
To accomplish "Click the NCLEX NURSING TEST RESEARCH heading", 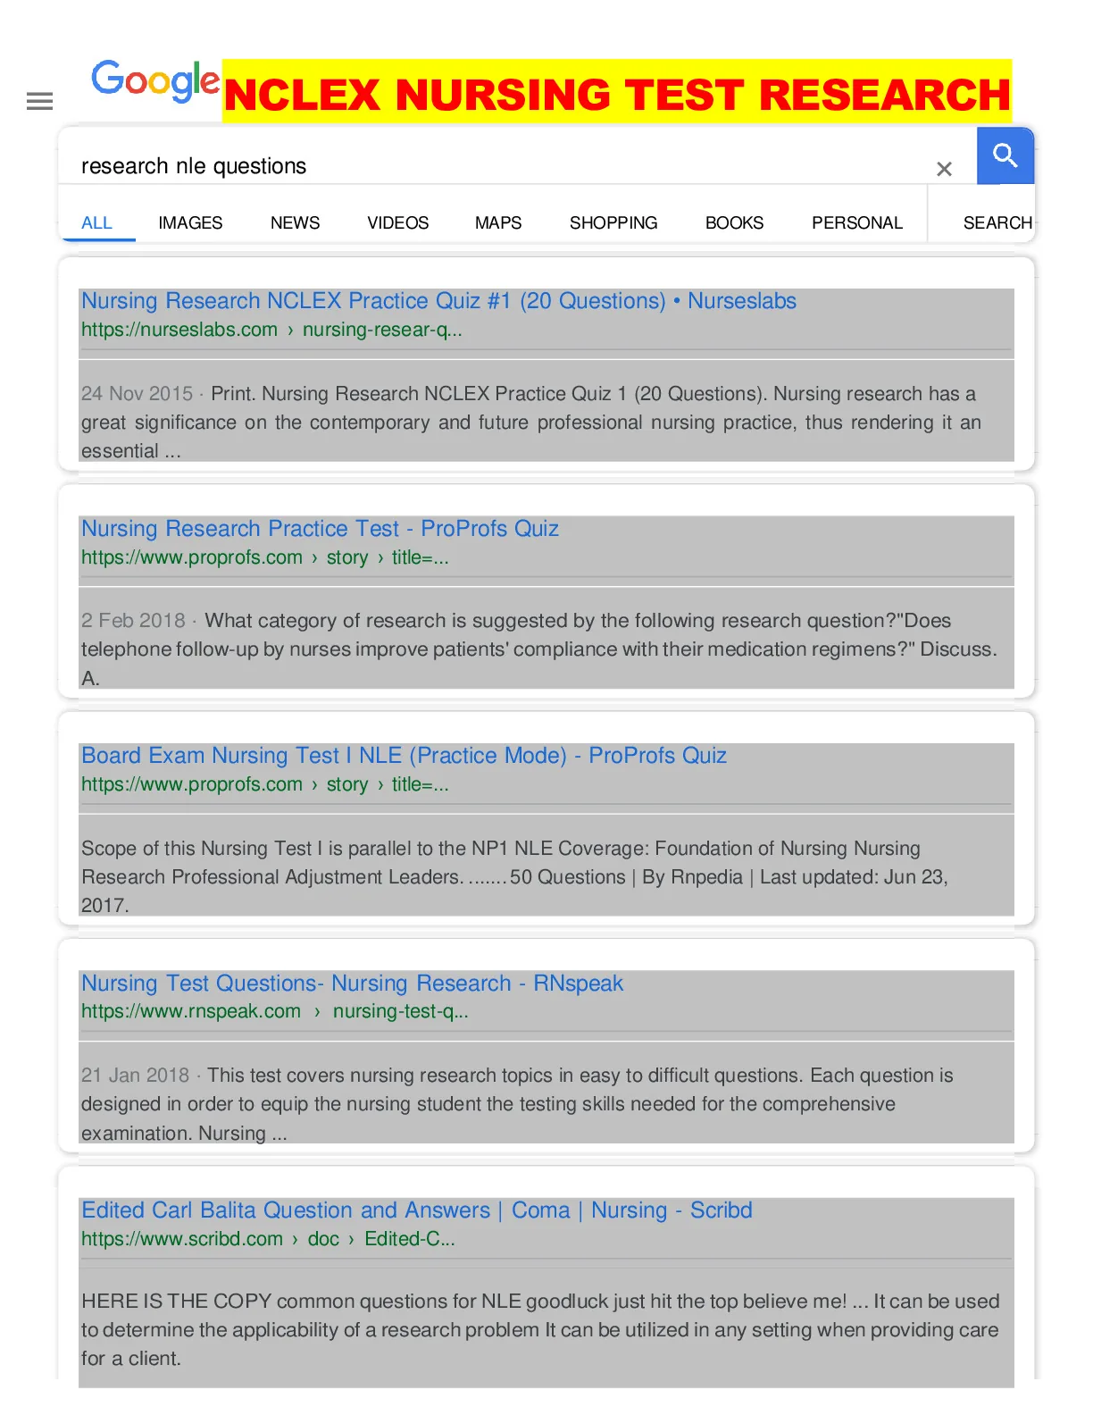I will tap(617, 96).
